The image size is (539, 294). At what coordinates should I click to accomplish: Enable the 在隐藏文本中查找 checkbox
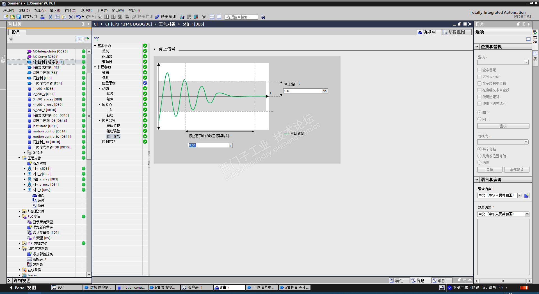479,90
